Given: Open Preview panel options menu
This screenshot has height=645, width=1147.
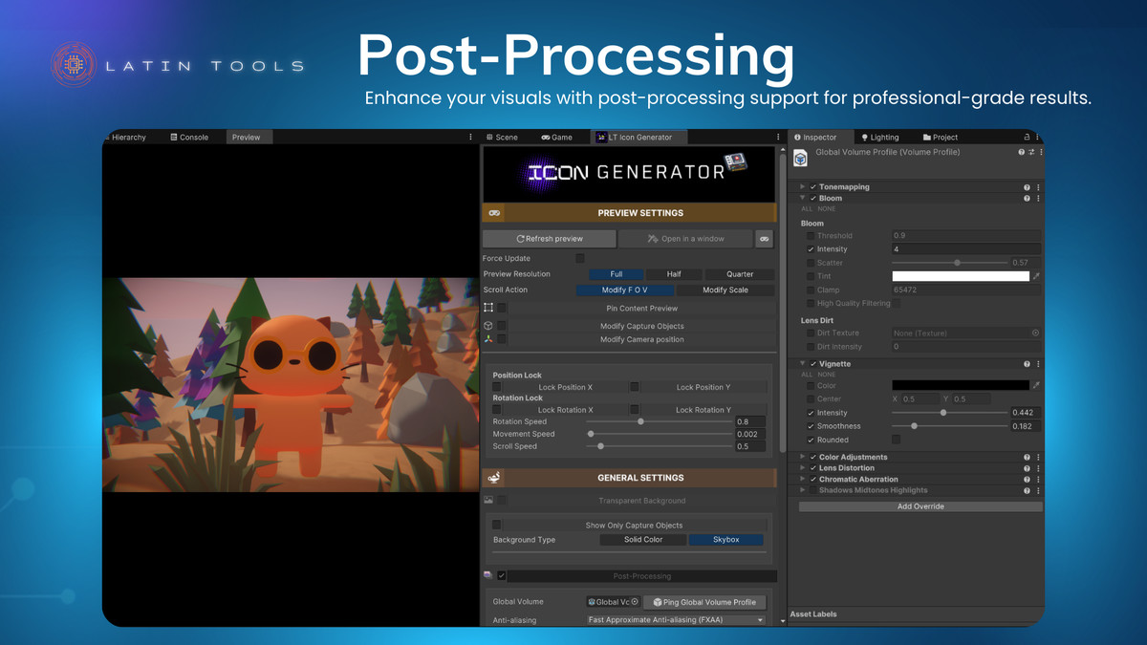Looking at the screenshot, I should click(x=470, y=138).
